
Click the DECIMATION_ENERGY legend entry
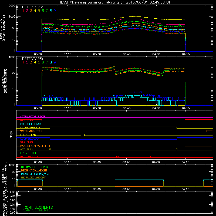[35, 167]
